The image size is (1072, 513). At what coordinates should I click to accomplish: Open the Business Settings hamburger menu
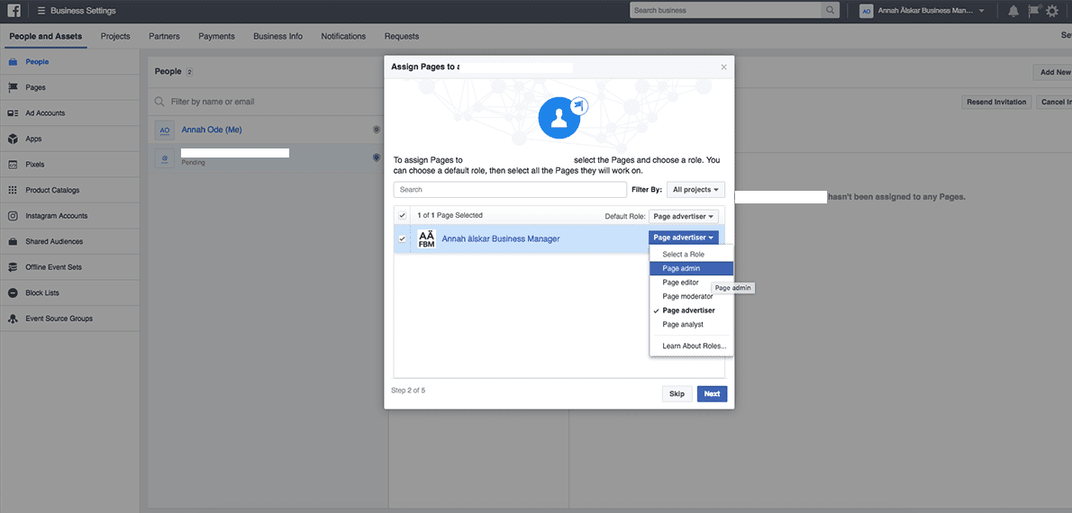(x=41, y=11)
